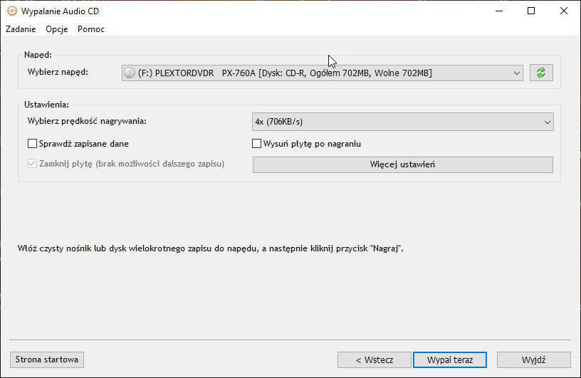Open the Zadanie menu
Viewport: 581px width, 378px height.
[x=21, y=29]
